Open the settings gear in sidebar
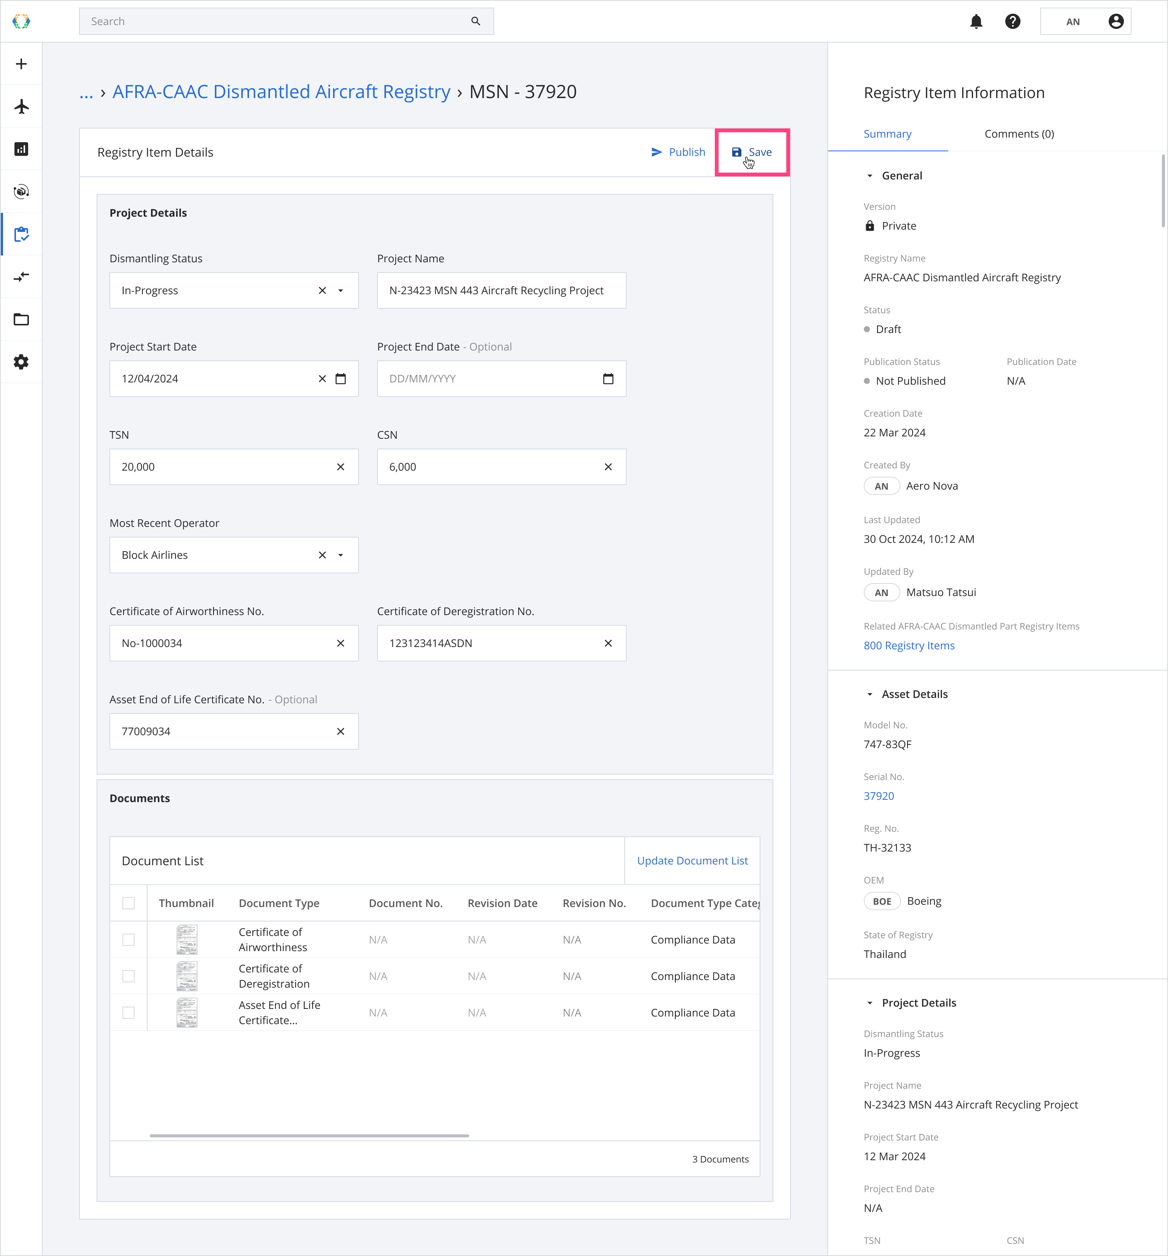The width and height of the screenshot is (1168, 1256). 22,362
